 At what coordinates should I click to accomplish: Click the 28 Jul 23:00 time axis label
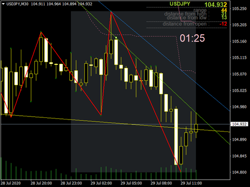(71, 183)
